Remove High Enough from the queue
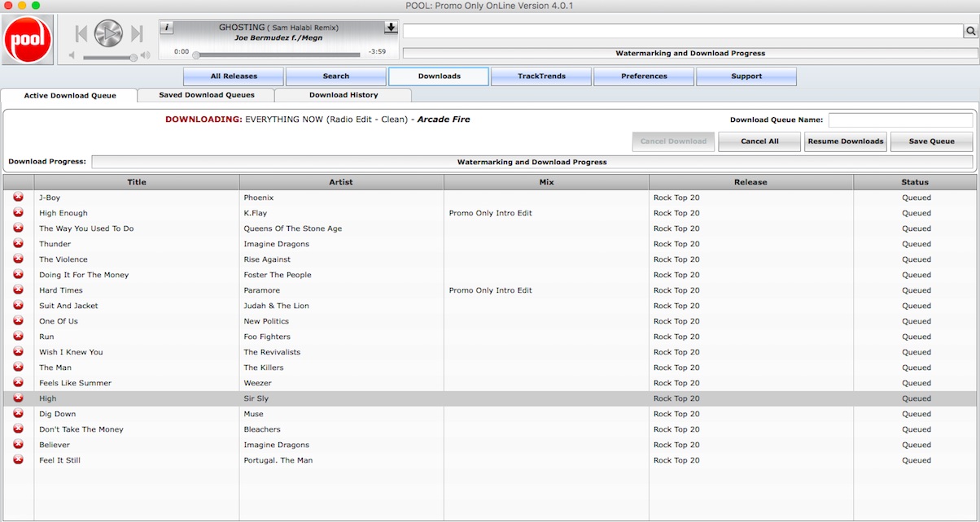Image resolution: width=980 pixels, height=522 pixels. pyautogui.click(x=18, y=213)
